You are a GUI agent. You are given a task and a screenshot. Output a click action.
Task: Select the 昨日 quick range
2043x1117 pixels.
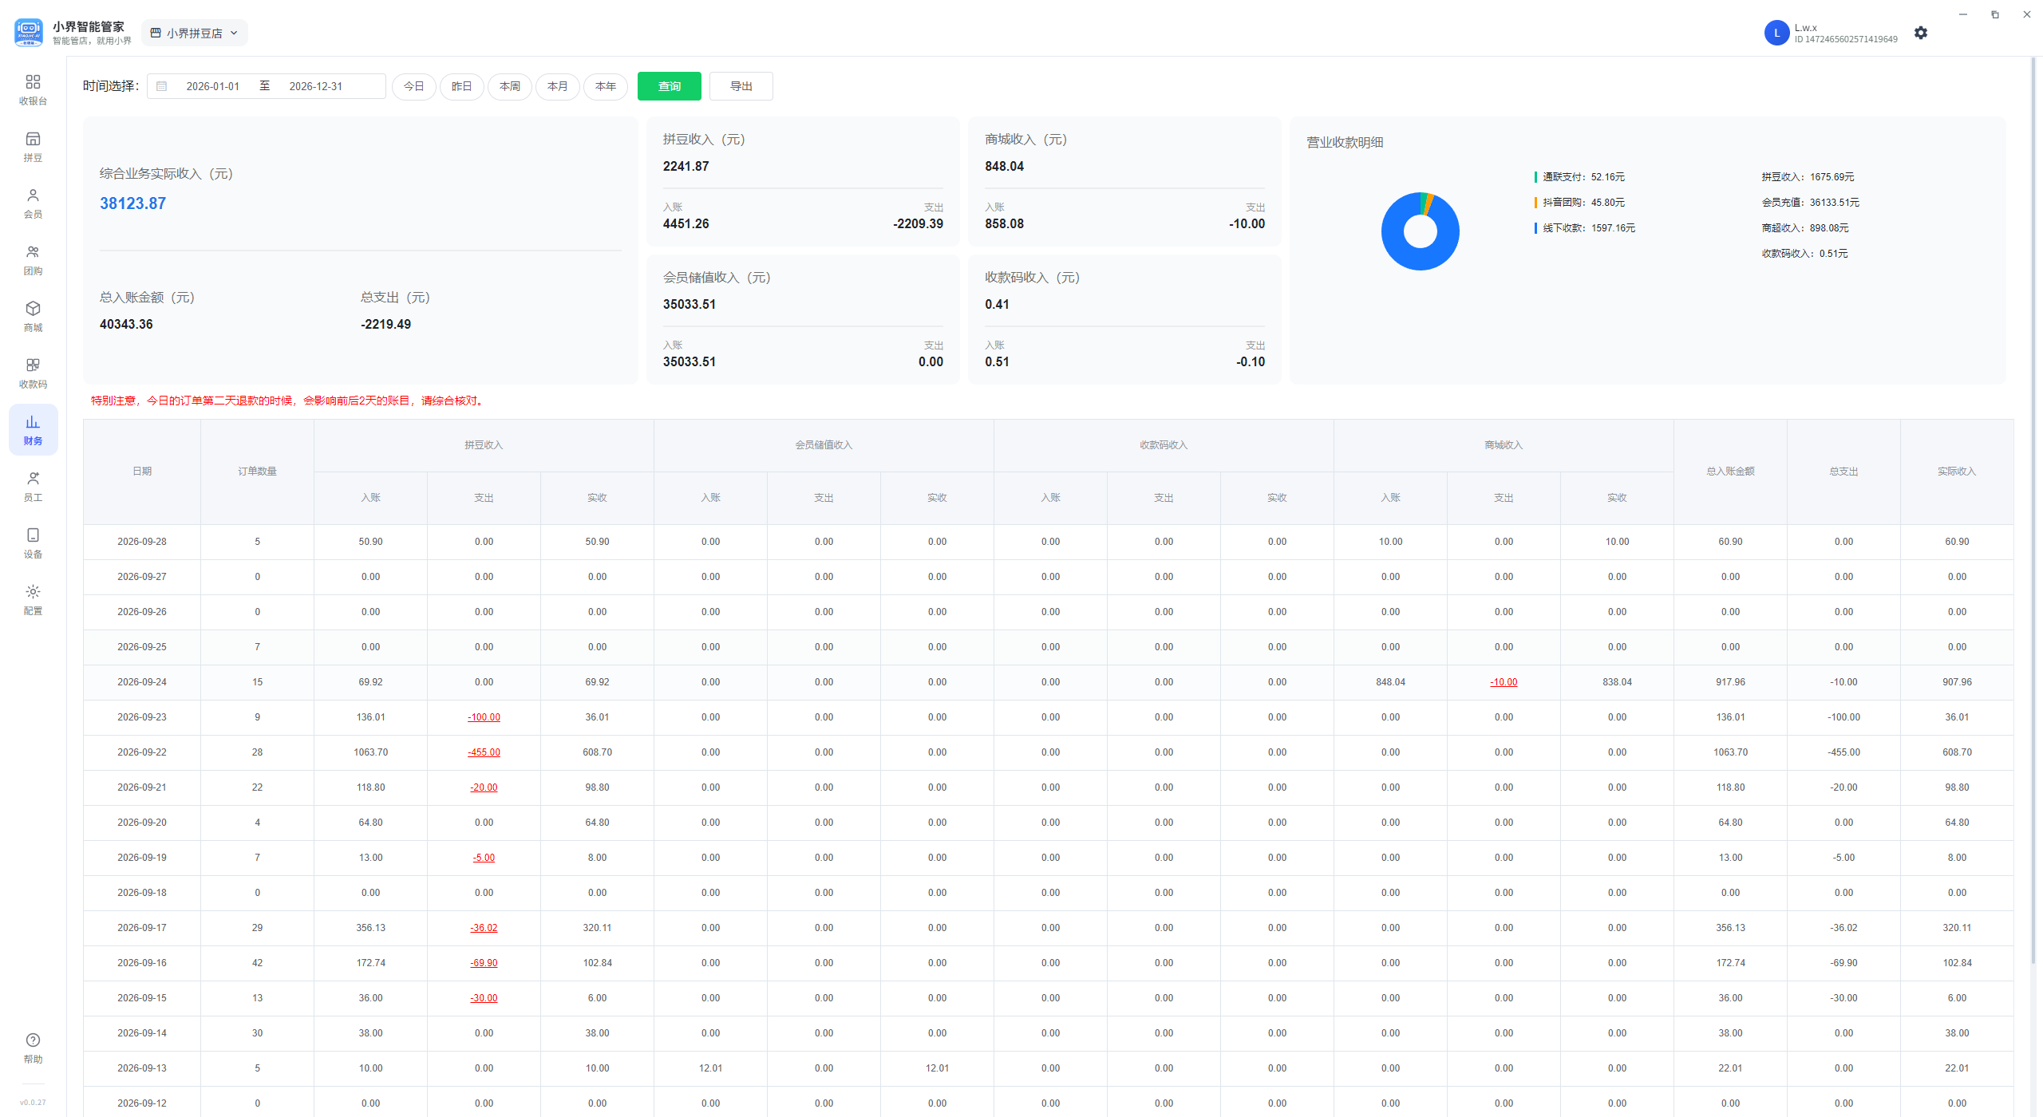(x=461, y=86)
